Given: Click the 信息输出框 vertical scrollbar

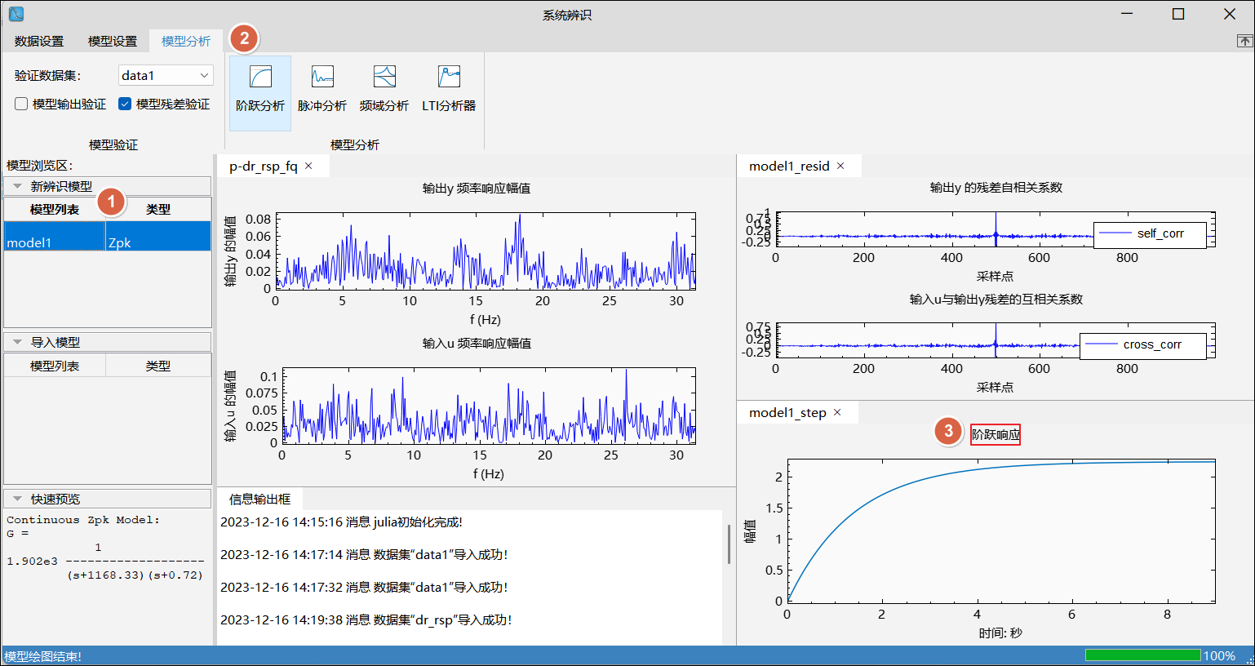Looking at the screenshot, I should pyautogui.click(x=728, y=544).
